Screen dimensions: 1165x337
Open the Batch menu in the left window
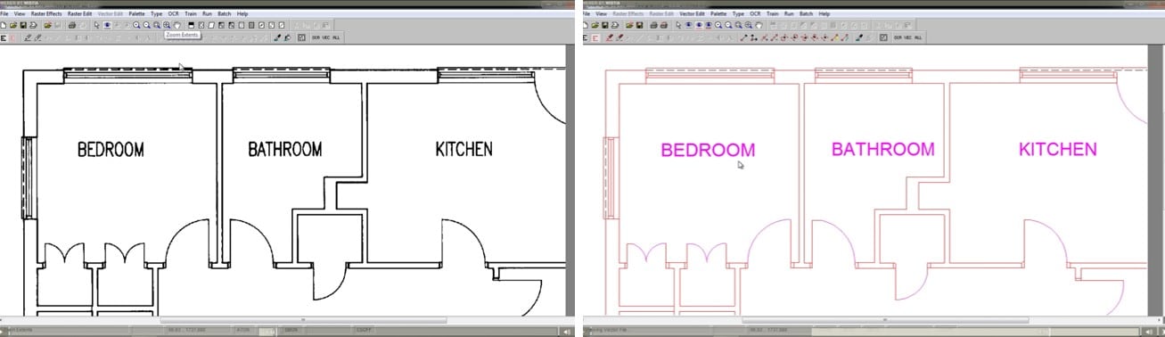coord(225,14)
